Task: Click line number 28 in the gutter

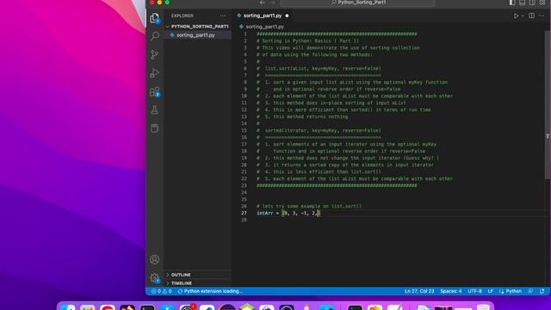Action: point(244,220)
